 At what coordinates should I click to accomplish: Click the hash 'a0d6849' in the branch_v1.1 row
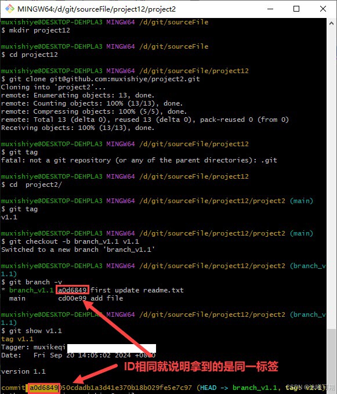(73, 290)
